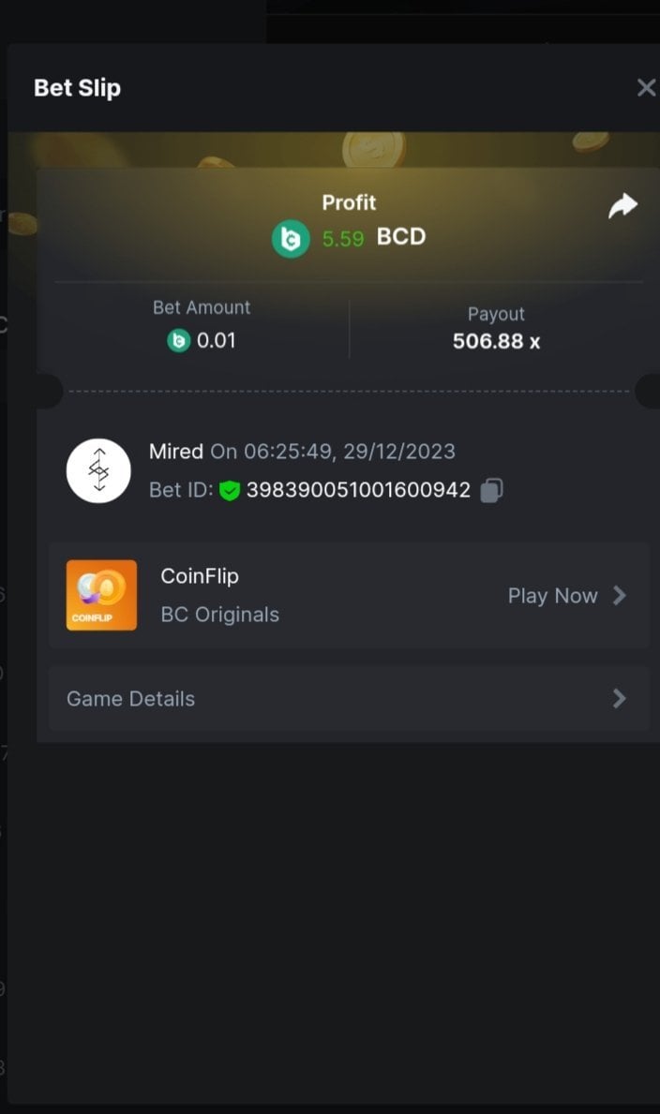Click the username Mired
Screen dimensions: 660x1114
176,452
